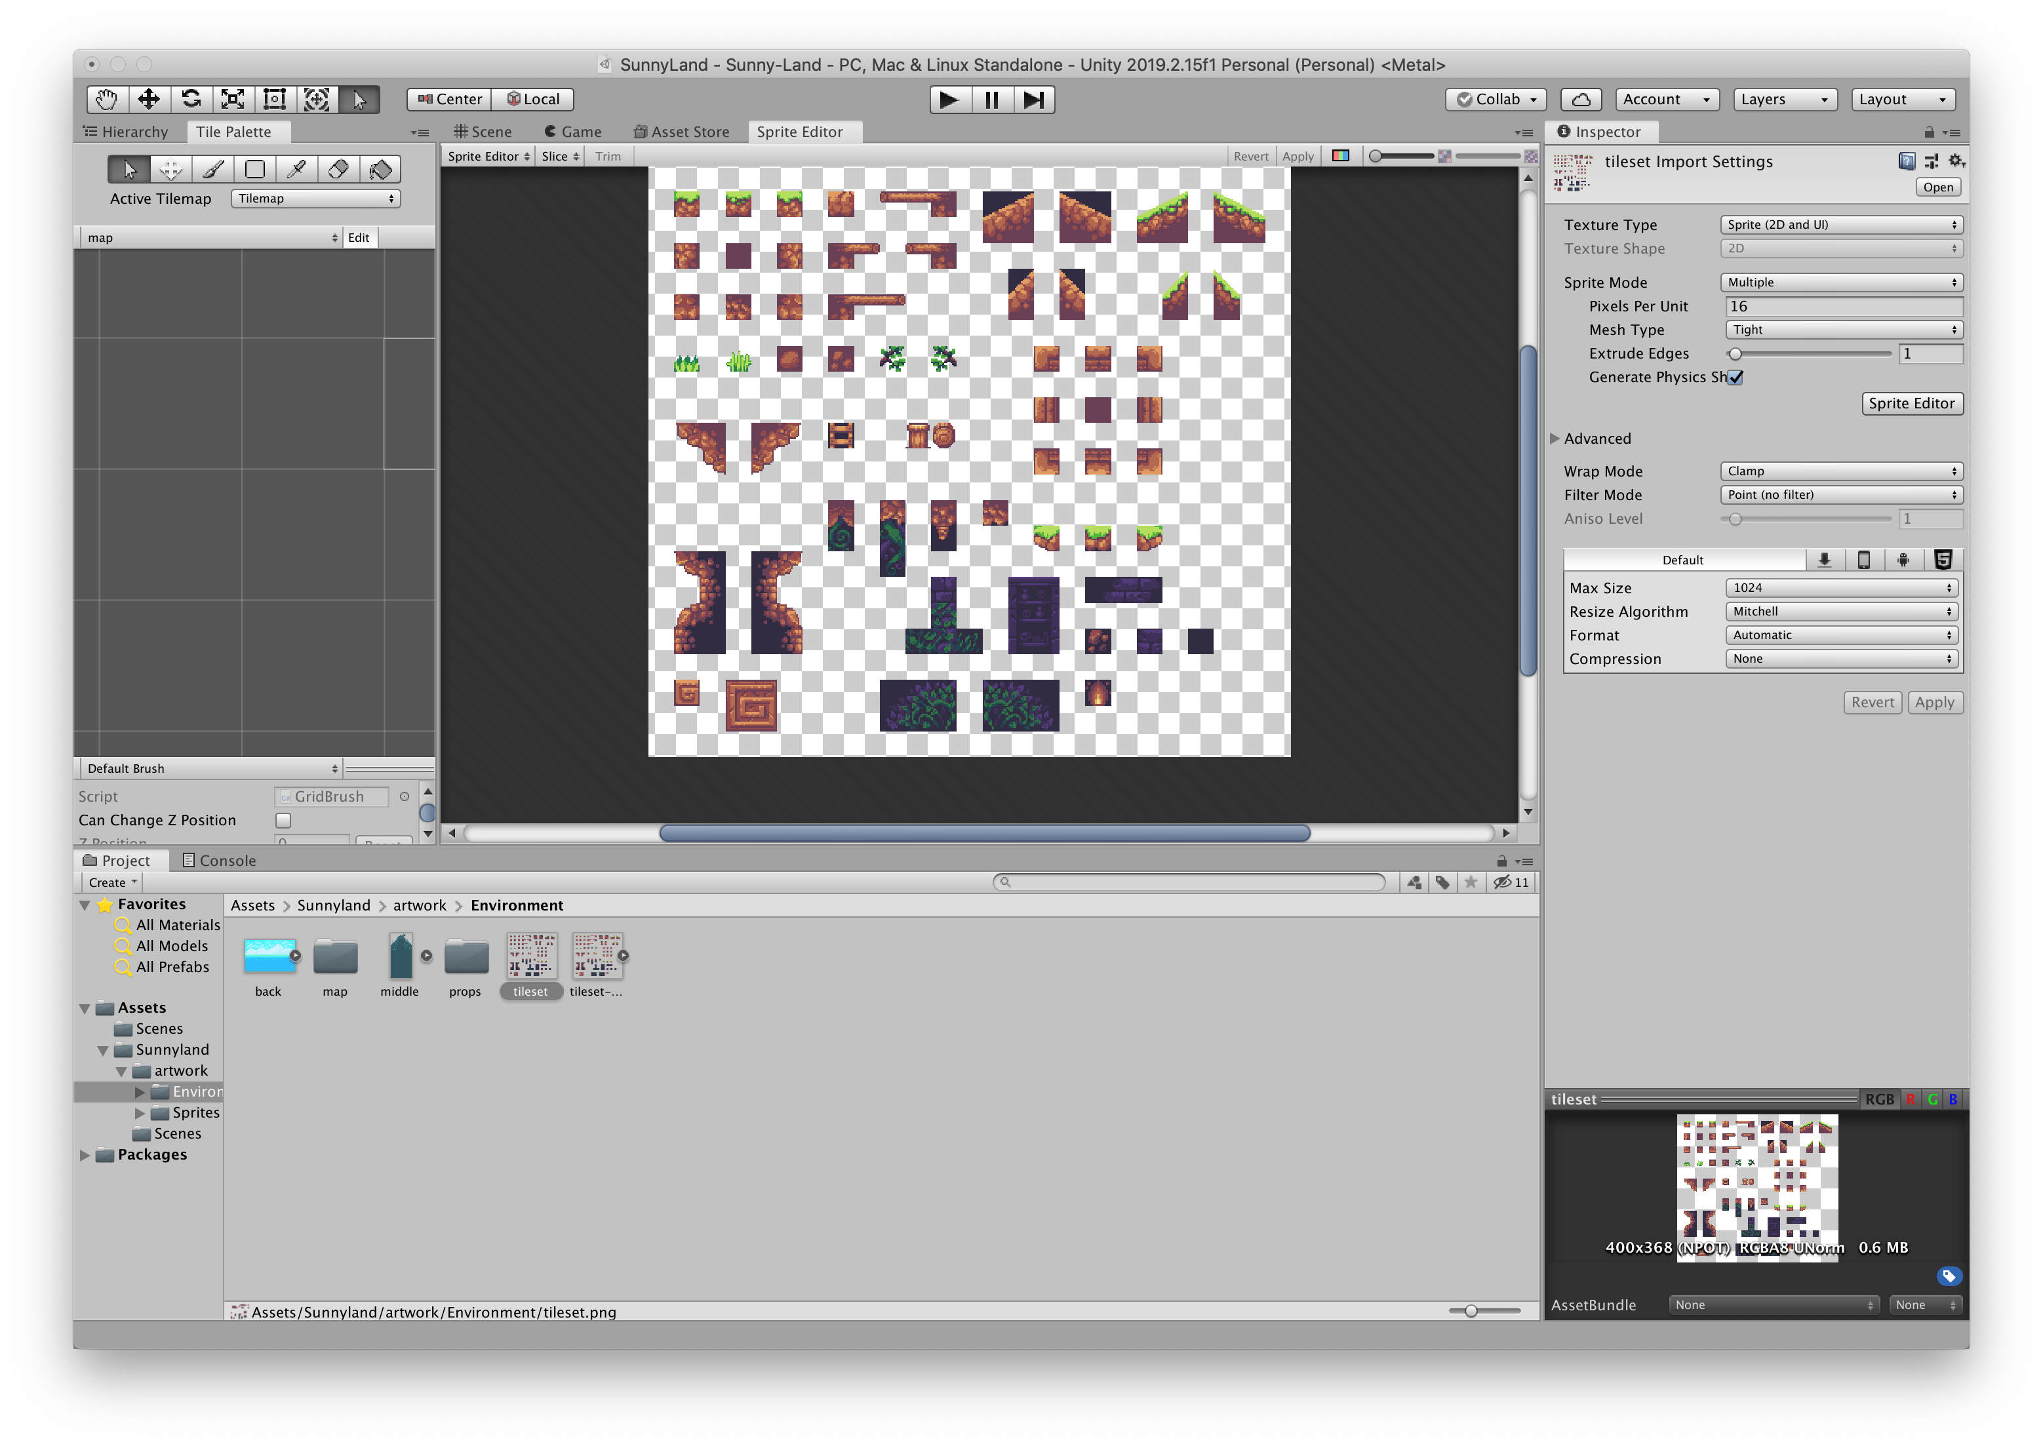This screenshot has width=2043, height=1446.
Task: Toggle Center pivot mode button
Action: pos(450,99)
